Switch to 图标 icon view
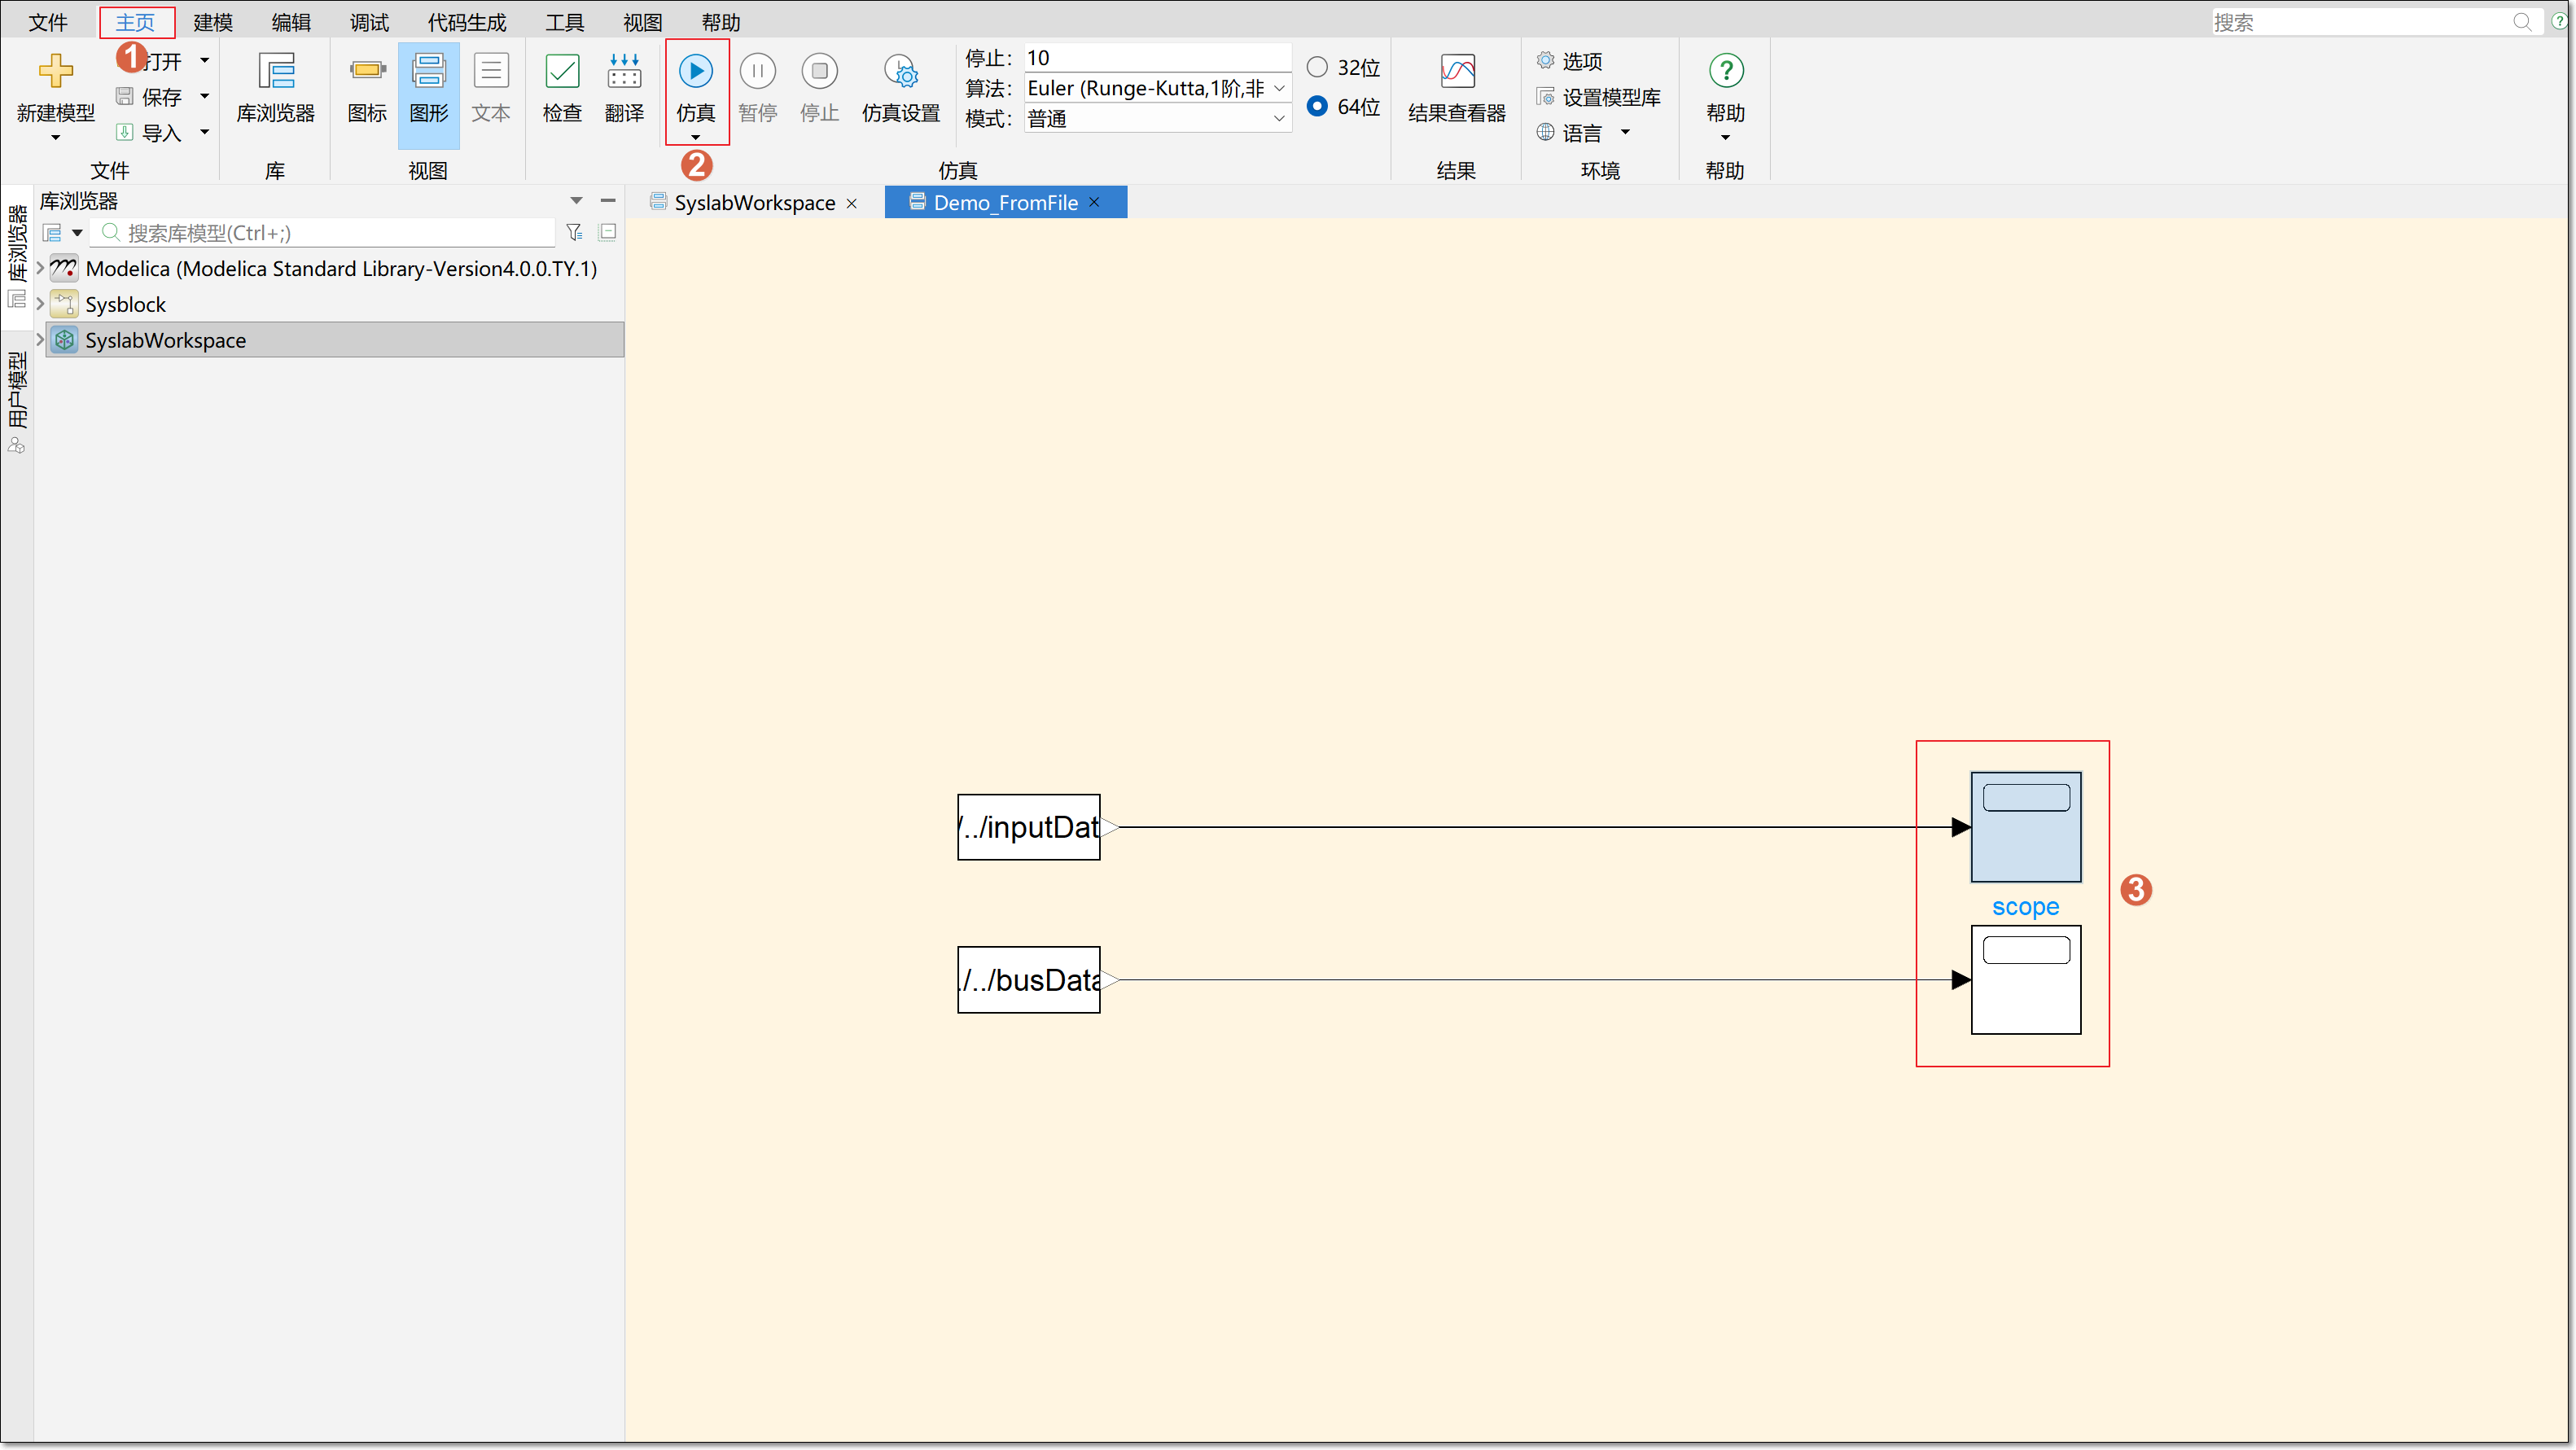Image resolution: width=2576 pixels, height=1450 pixels. pyautogui.click(x=367, y=88)
